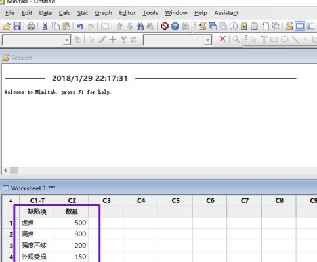Open the Edit menu
The height and width of the screenshot is (262, 317).
27,13
